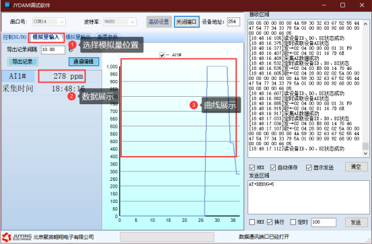This screenshot has height=244, width=372.
Task: Click the send area text box with AT+DEBUG=5
Action: [308, 198]
